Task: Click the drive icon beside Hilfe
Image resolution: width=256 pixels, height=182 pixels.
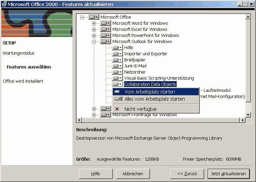Action: coord(118,48)
